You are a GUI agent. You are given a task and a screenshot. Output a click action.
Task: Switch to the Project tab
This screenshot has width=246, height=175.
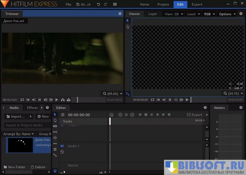pos(163,5)
